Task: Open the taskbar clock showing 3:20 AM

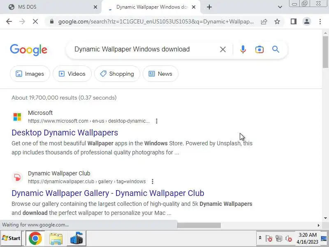Action: pyautogui.click(x=307, y=238)
